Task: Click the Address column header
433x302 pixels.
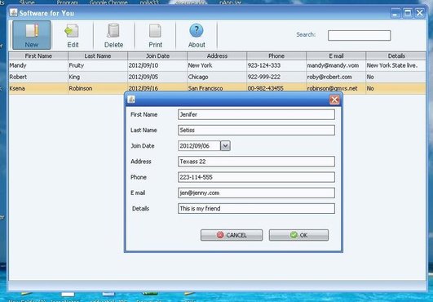Action: (x=217, y=56)
